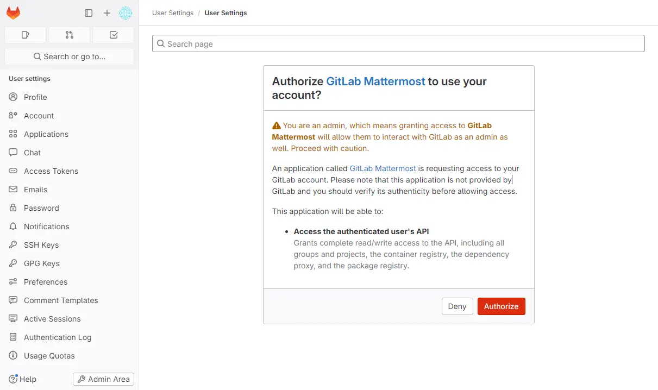Focus the Search page field
658x390 pixels.
click(398, 44)
